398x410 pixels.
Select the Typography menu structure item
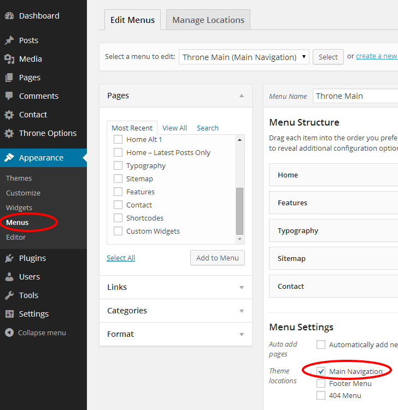(333, 230)
